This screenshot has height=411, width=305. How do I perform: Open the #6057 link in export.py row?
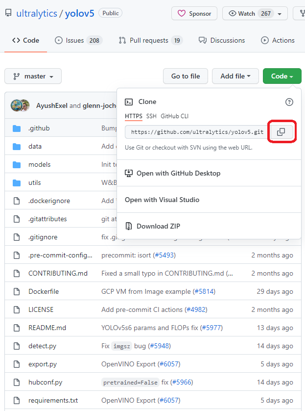pos(169,364)
